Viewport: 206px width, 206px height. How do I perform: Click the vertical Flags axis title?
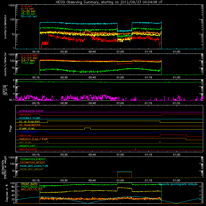(11, 128)
